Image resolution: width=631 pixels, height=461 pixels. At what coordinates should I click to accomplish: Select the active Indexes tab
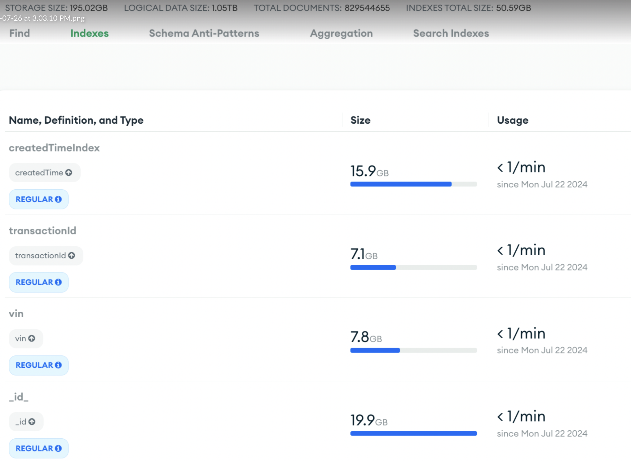89,33
